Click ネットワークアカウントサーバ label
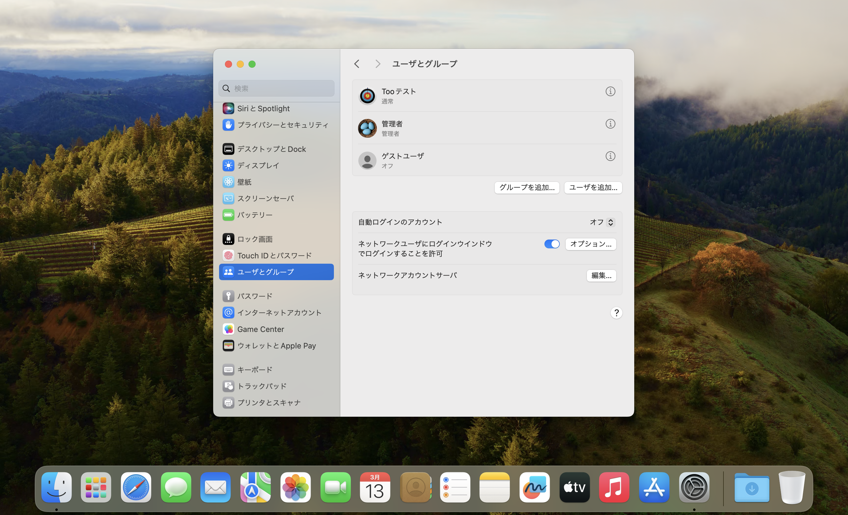The height and width of the screenshot is (515, 848). (408, 275)
